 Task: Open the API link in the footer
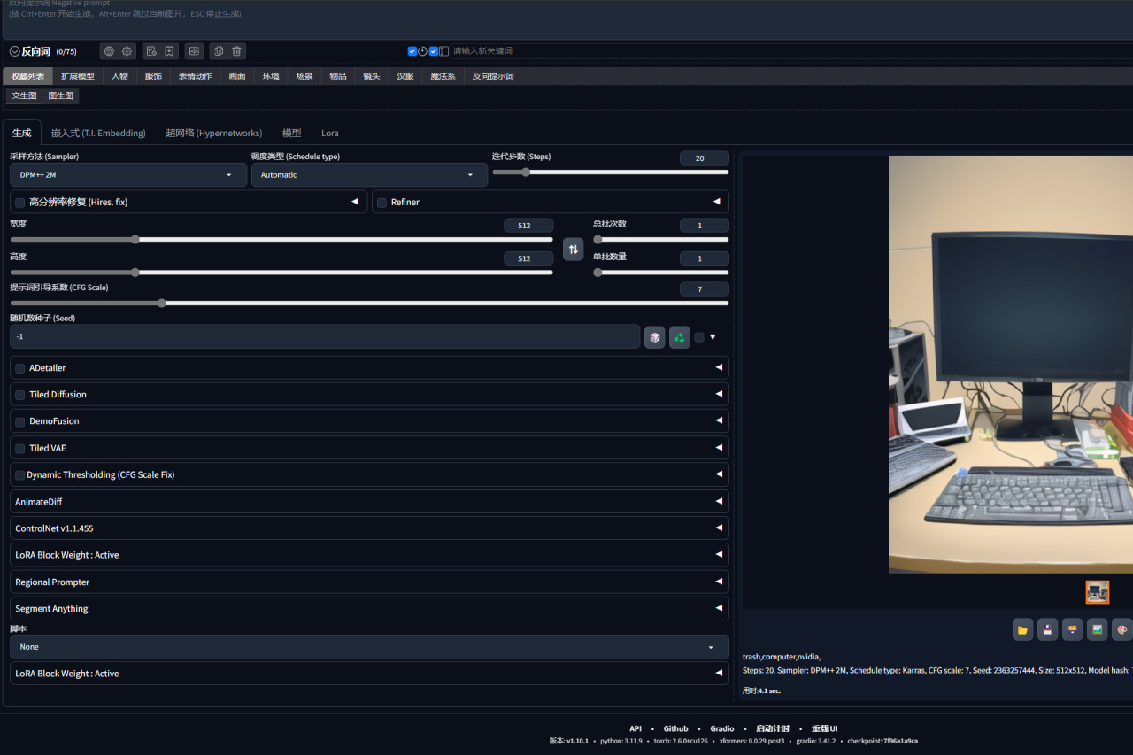point(636,728)
